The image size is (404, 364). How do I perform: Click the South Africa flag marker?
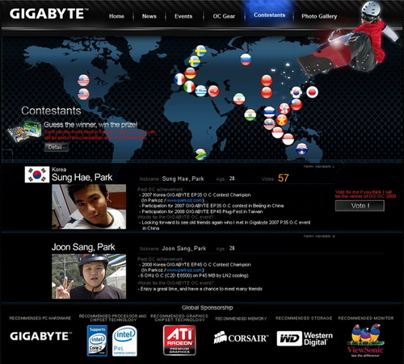click(x=200, y=154)
